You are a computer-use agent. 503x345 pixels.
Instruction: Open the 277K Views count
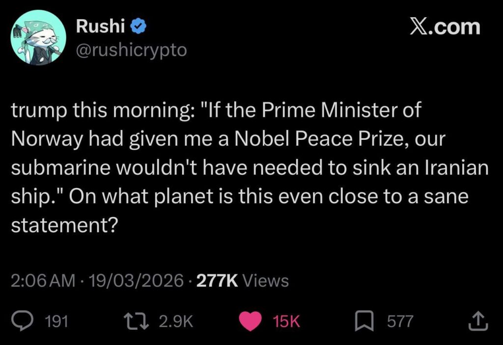click(x=243, y=281)
